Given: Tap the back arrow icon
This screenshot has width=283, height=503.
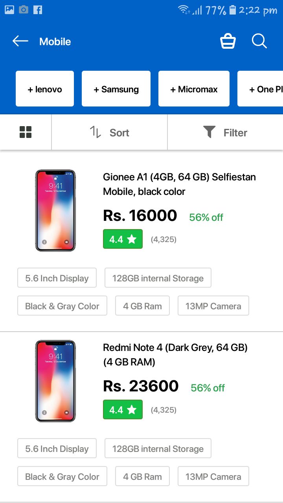Looking at the screenshot, I should click(20, 41).
